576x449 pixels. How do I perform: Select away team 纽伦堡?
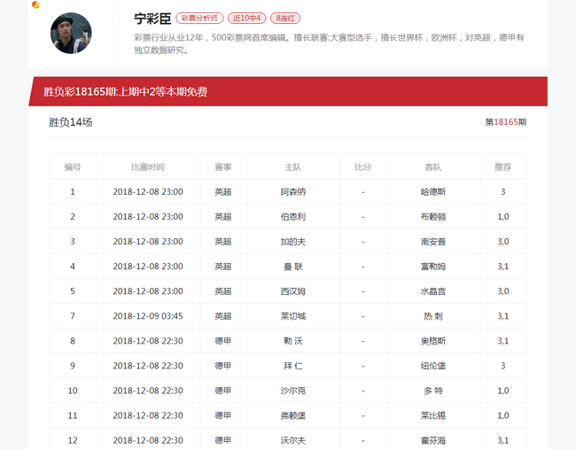(433, 366)
